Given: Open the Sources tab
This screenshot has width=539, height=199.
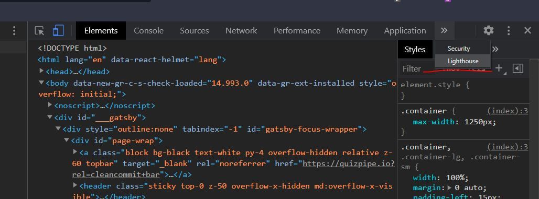Looking at the screenshot, I should 194,30.
